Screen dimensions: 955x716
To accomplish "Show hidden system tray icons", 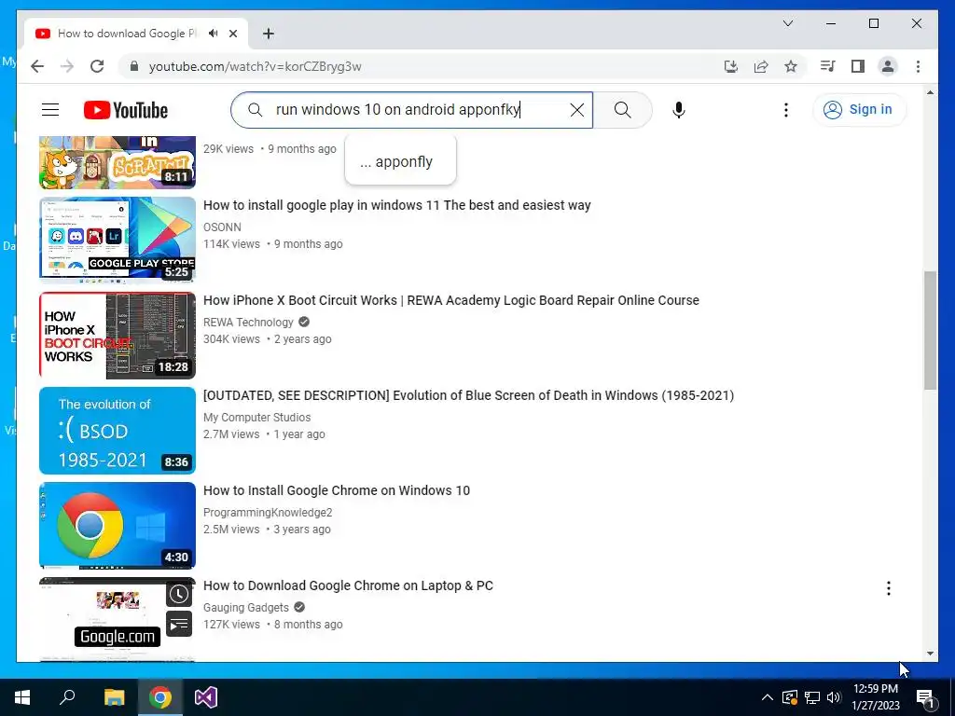I will click(768, 697).
